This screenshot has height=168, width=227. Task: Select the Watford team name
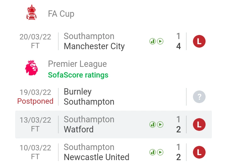(x=79, y=129)
